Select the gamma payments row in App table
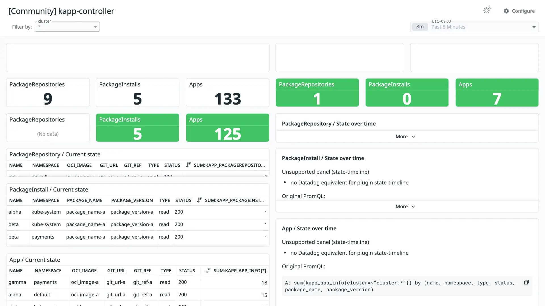The height and width of the screenshot is (306, 545). 137,282
